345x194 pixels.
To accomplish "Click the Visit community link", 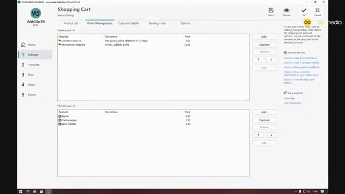I will click(292, 103).
